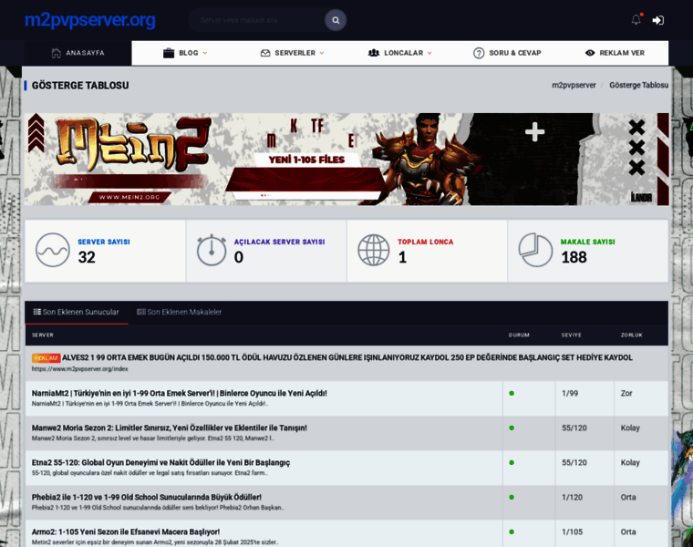The image size is (693, 547).
Task: Click the list icon on Son Eklenen Sunucular tab
Action: (37, 312)
